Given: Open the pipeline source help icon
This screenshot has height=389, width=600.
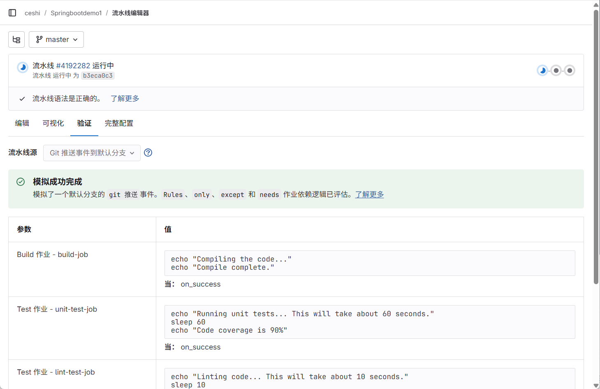Looking at the screenshot, I should coord(148,153).
